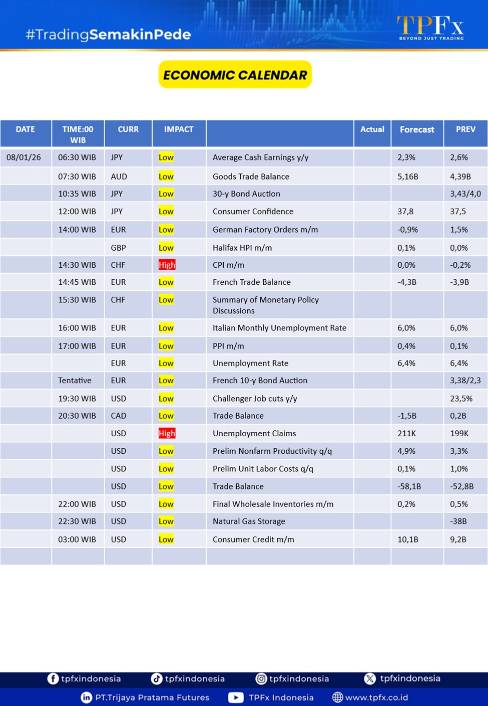Open the www.tpfx.co.id link

tap(376, 697)
